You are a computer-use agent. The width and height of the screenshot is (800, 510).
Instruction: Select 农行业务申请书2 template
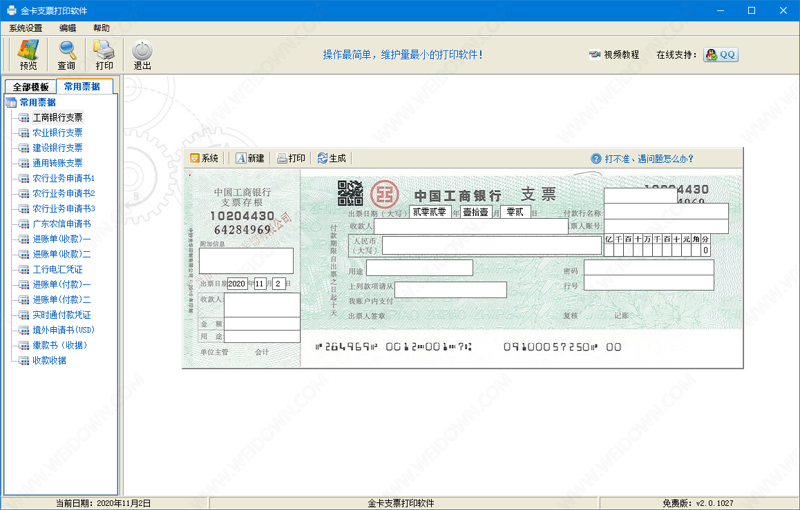(64, 194)
